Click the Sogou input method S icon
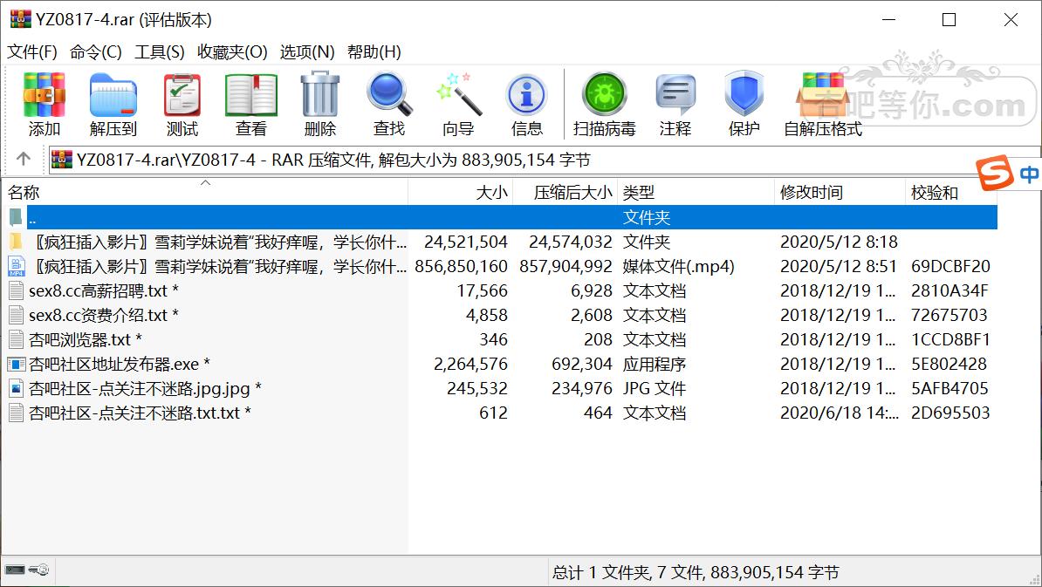This screenshot has height=587, width=1042. (x=994, y=174)
